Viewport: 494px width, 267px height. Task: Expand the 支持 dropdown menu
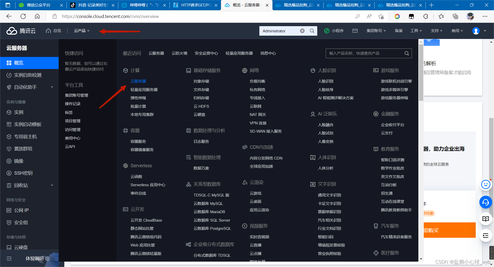click(437, 31)
